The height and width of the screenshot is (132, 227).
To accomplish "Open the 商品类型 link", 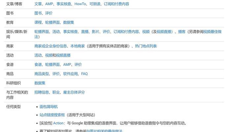I will (42, 74).
